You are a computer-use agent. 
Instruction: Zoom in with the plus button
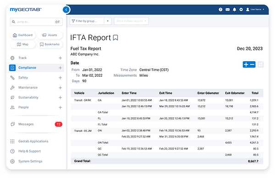point(246,64)
